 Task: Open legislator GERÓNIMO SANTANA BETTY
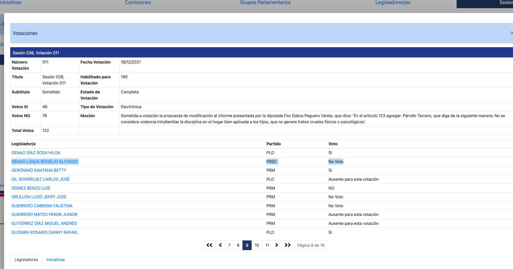[39, 170]
